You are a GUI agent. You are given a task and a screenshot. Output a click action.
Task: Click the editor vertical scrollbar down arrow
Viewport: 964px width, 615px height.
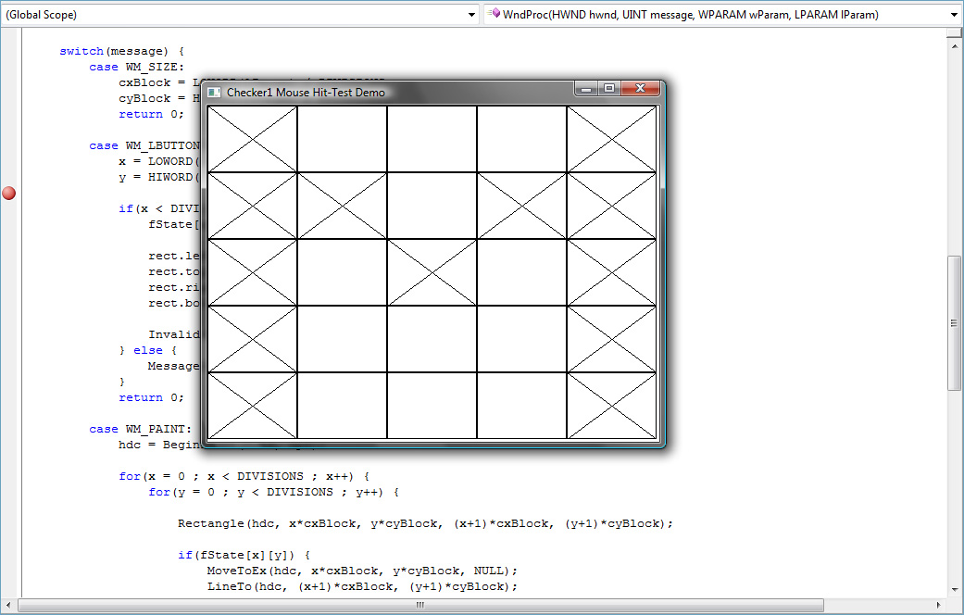pyautogui.click(x=954, y=588)
